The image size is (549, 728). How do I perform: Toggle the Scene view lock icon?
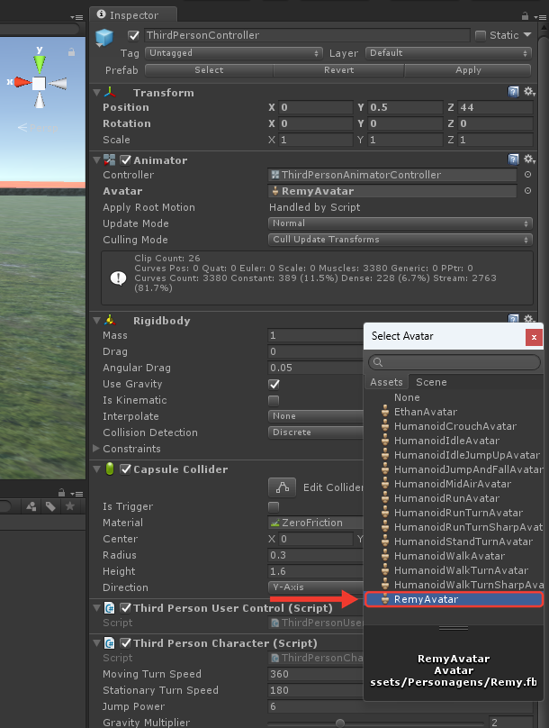pyautogui.click(x=71, y=52)
